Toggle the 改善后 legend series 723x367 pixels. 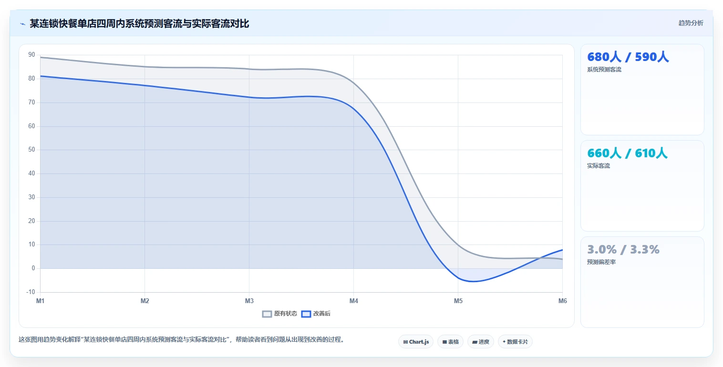pyautogui.click(x=315, y=314)
